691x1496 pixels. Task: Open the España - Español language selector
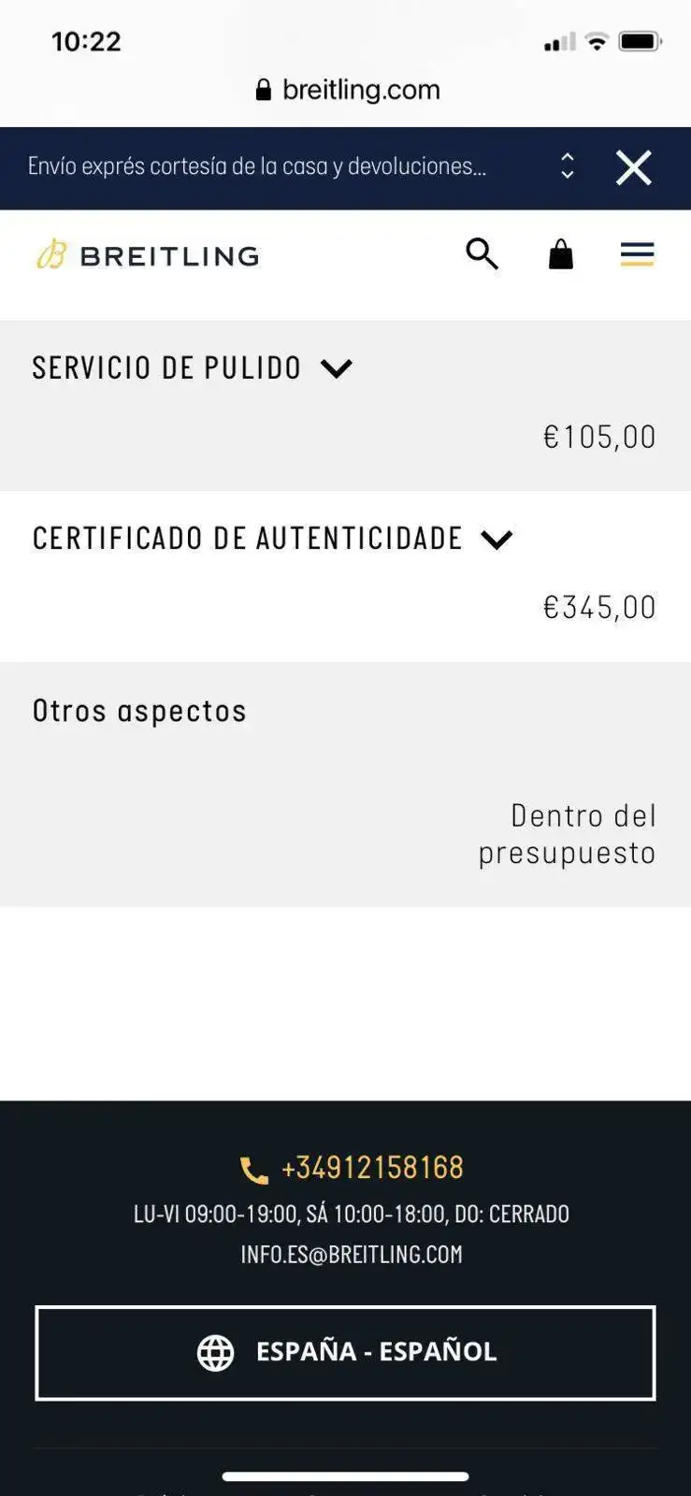tap(345, 1352)
